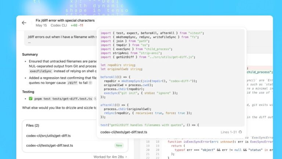Image resolution: width=282 pixels, height=159 pixels.
Task: Click popup file path codex-cli/tests/get-diff.test.ts
Action: pyautogui.click(x=124, y=132)
